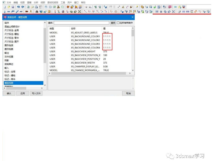The width and height of the screenshot is (213, 161).
Task: Click the Open model folder icon
Action: pyautogui.click(x=9, y=7)
